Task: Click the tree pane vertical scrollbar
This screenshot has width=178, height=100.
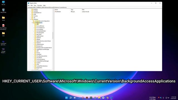Action: (x=53, y=36)
